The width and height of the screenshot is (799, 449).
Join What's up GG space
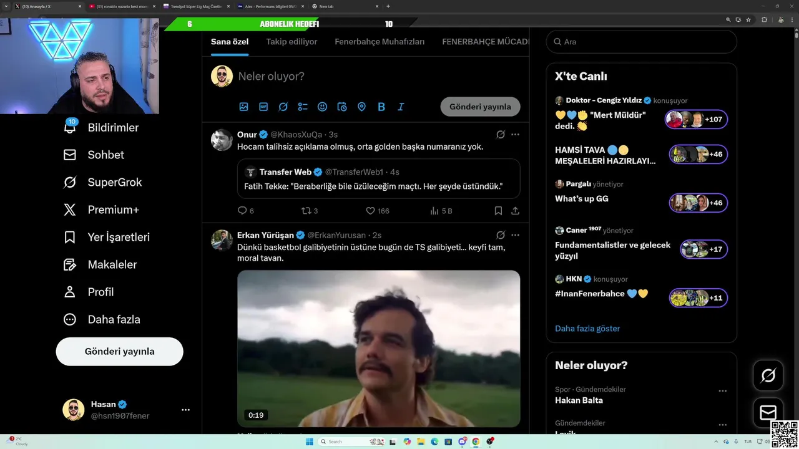(x=698, y=203)
